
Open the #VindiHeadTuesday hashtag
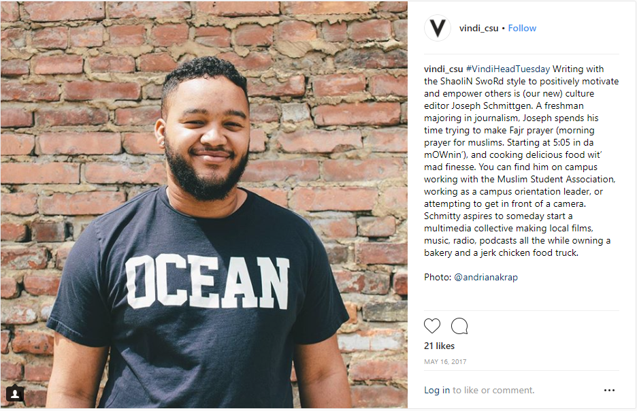pos(508,69)
